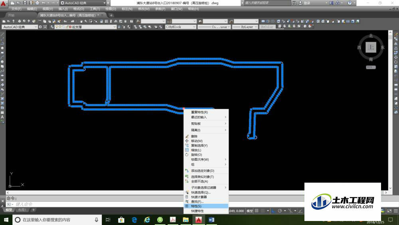Open AutoCAD 经典 workspace dropdown in lower toolbar
Screen dimensions: 399x225
pyautogui.click(x=20, y=27)
